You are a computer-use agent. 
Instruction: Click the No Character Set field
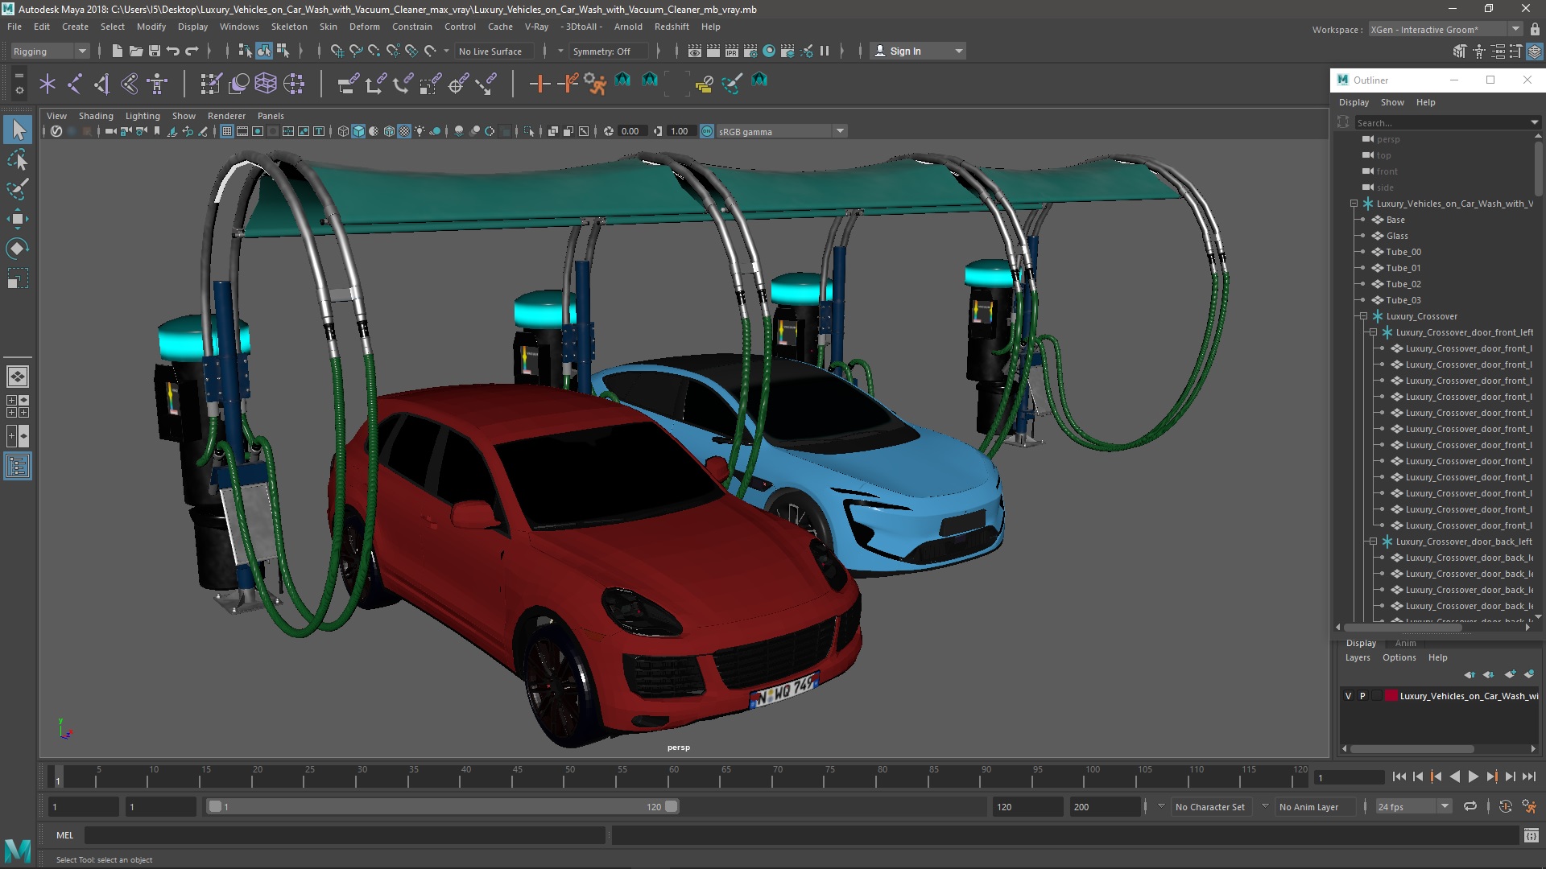click(1209, 807)
